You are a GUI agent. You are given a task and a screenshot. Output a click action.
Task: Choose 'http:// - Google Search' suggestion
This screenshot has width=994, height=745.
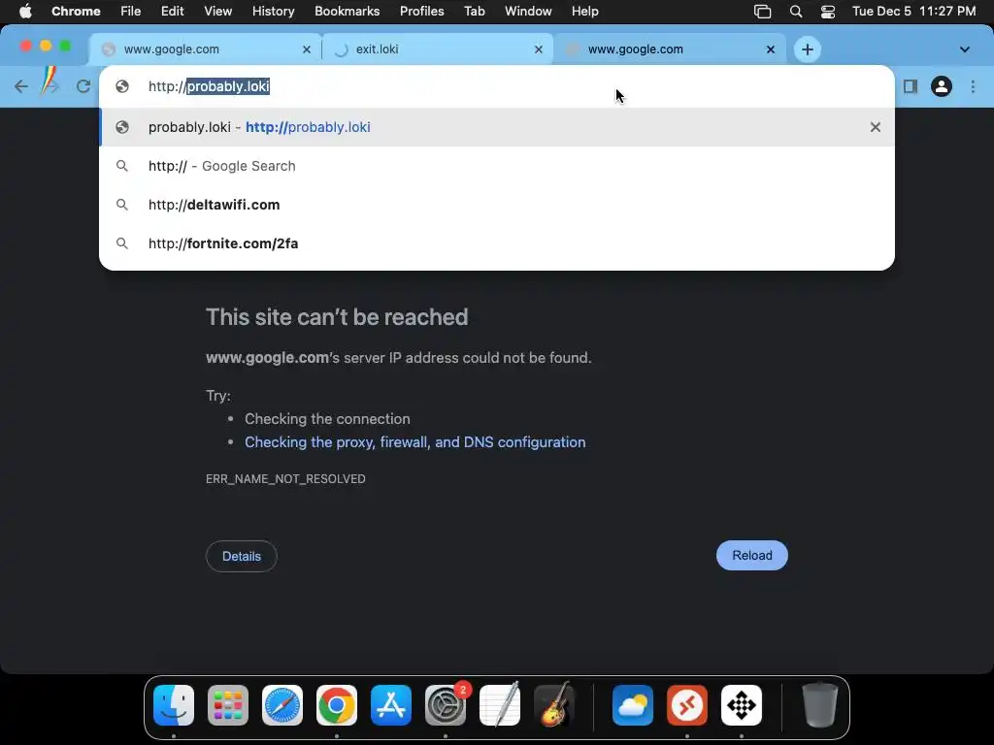pos(497,166)
